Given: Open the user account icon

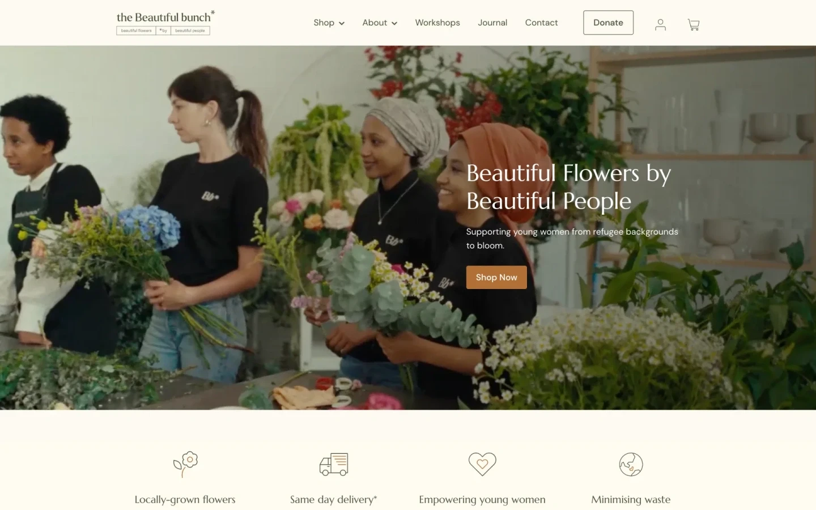Looking at the screenshot, I should 660,24.
